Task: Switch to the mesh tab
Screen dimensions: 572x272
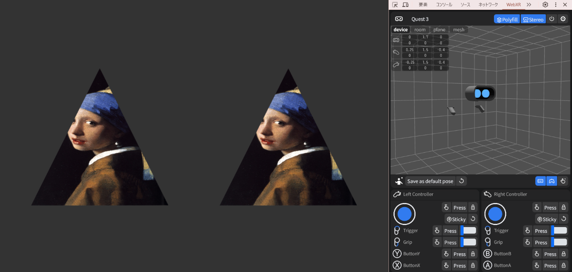Action: (458, 29)
